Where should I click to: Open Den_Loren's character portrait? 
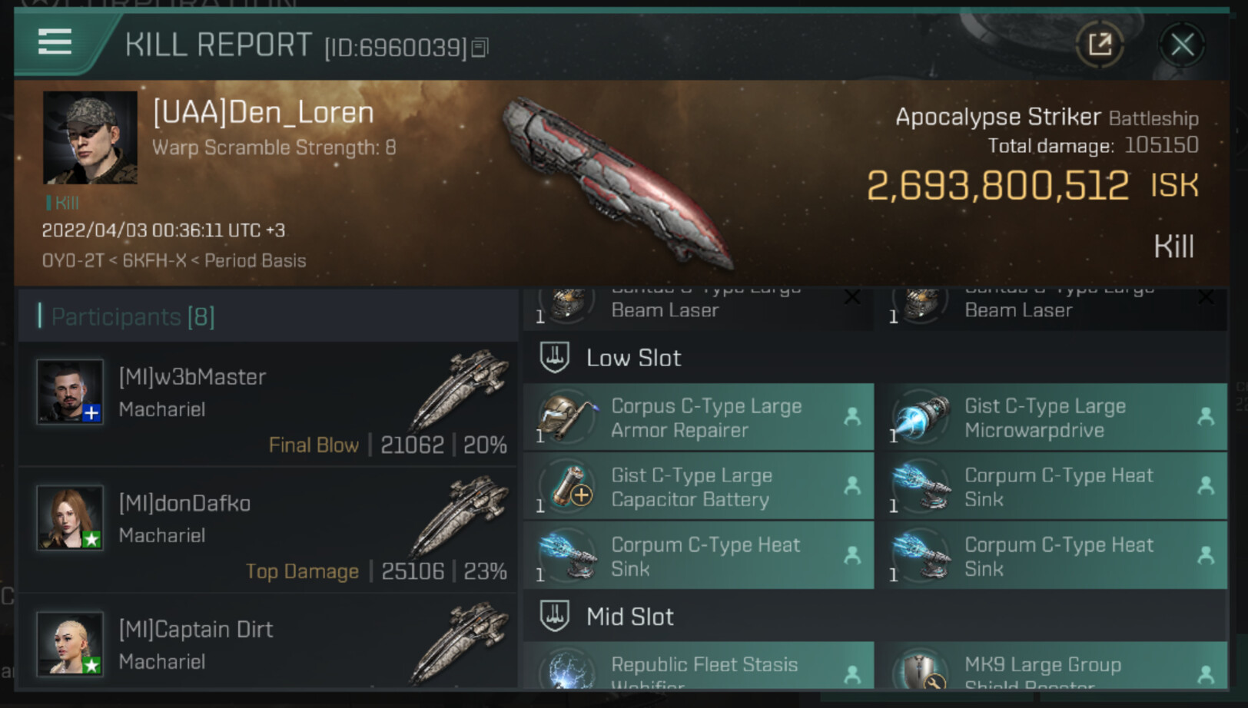[91, 138]
